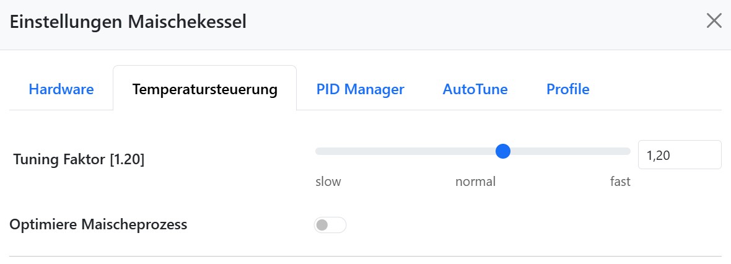Switch to the Hardware tab

coord(61,89)
